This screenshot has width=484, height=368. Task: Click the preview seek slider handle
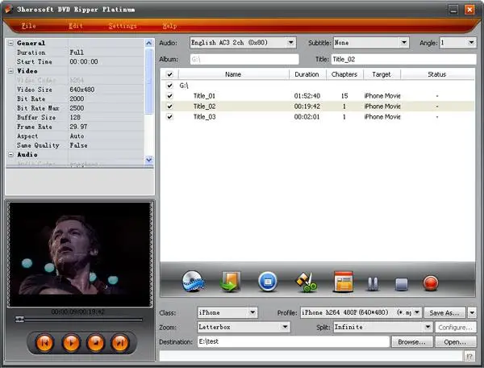coord(19,320)
